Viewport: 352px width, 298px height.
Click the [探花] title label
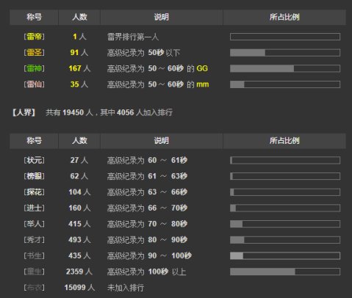pyautogui.click(x=35, y=192)
